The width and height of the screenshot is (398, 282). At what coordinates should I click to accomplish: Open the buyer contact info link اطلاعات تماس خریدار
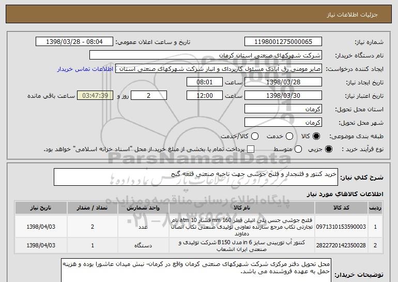85,69
